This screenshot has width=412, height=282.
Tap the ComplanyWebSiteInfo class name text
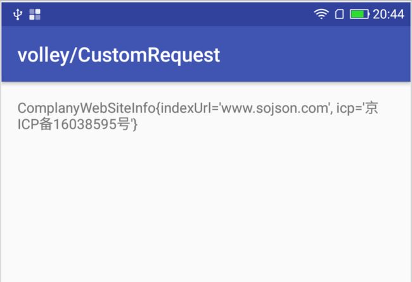(x=86, y=108)
